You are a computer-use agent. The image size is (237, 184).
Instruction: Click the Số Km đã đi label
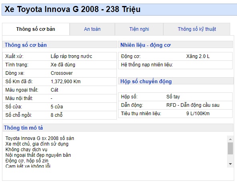coord(19,82)
